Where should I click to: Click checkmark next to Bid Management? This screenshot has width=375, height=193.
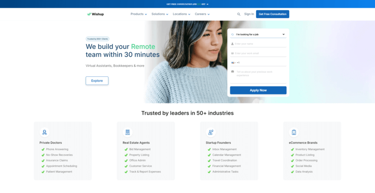point(126,149)
